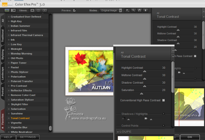Toggle favorite star for Skylight Filter
The image size is (205, 140).
coord(9,104)
